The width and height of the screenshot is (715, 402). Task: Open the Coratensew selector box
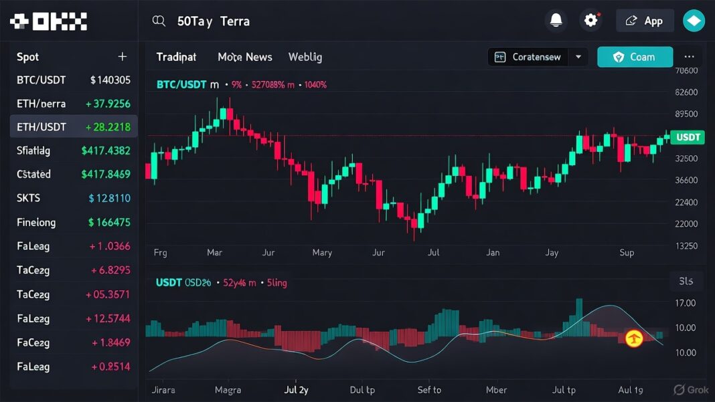click(529, 57)
